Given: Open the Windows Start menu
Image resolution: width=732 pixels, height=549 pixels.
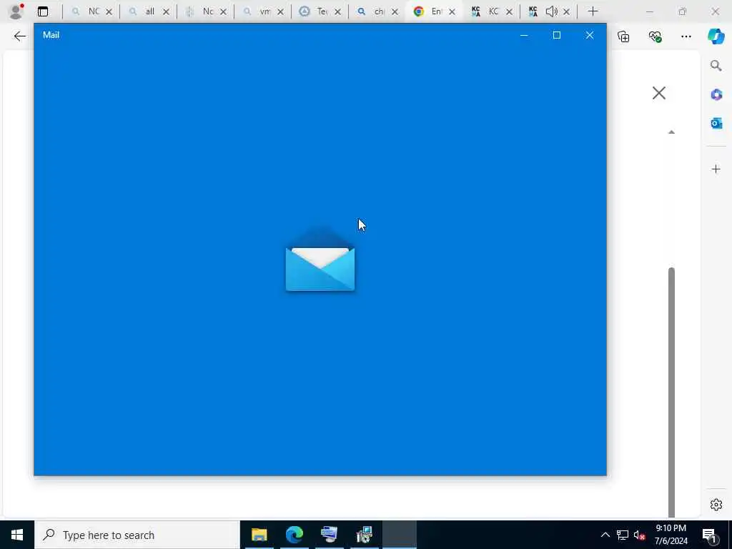Looking at the screenshot, I should tap(17, 535).
